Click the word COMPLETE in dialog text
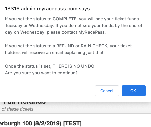Image resolution: width=151 pixels, height=127 pixels. tap(65, 19)
